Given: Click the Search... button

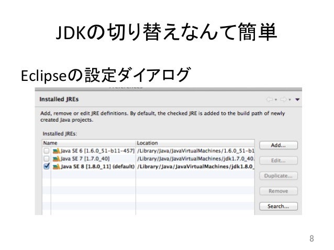Looking at the screenshot, I should (278, 206).
